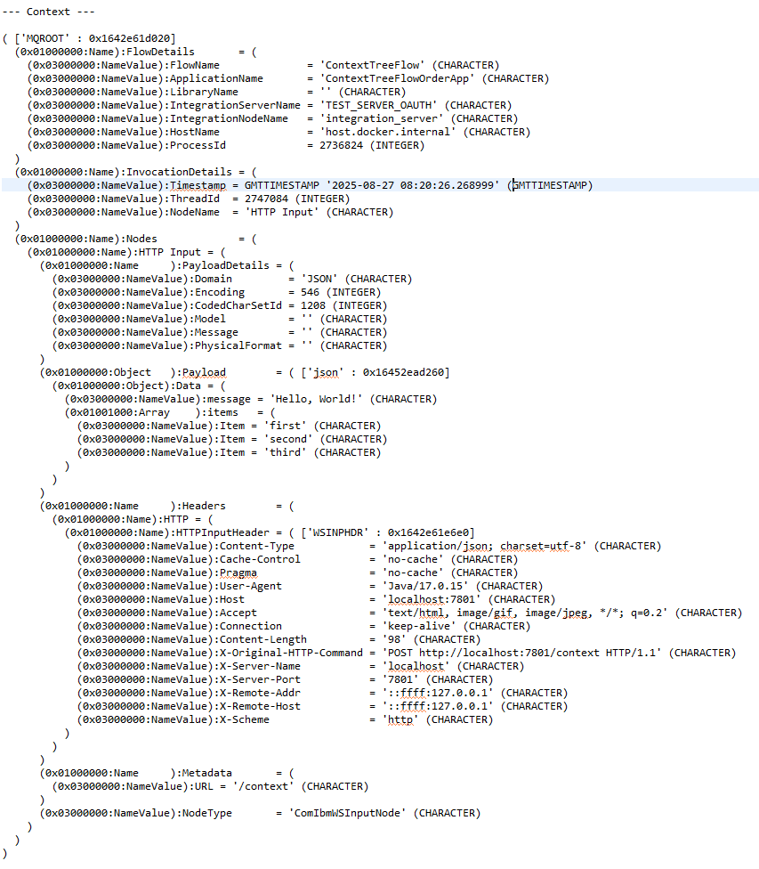
Task: Click the Connection value 'keep-alive'
Action: click(419, 626)
